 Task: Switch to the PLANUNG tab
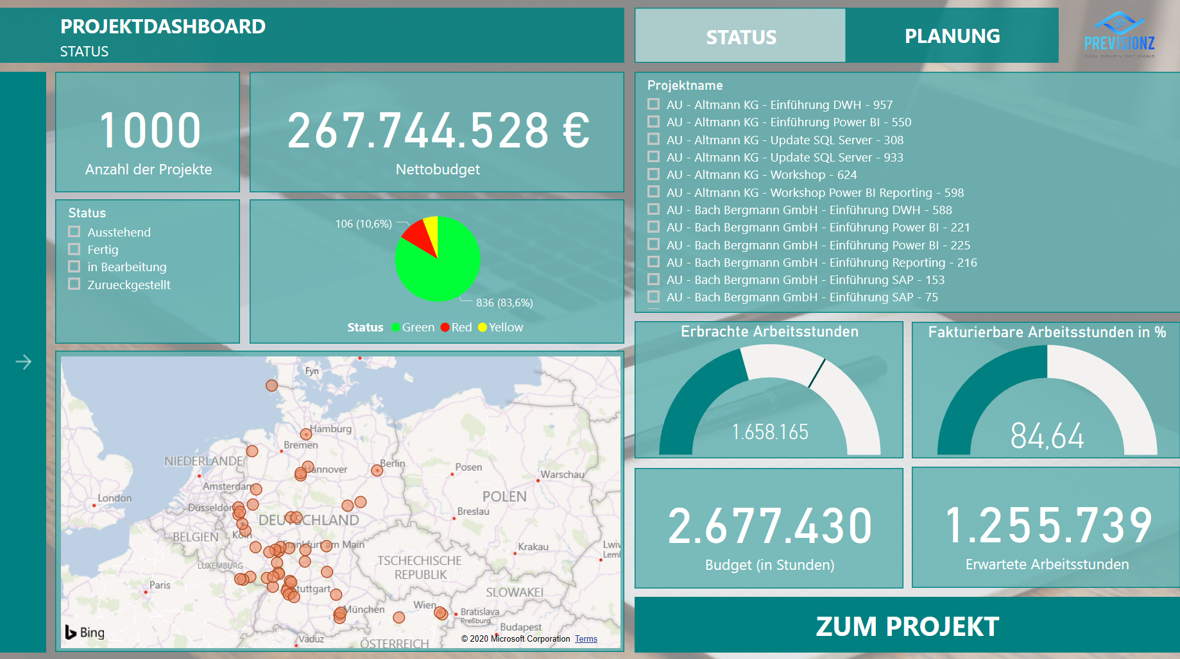(x=952, y=36)
